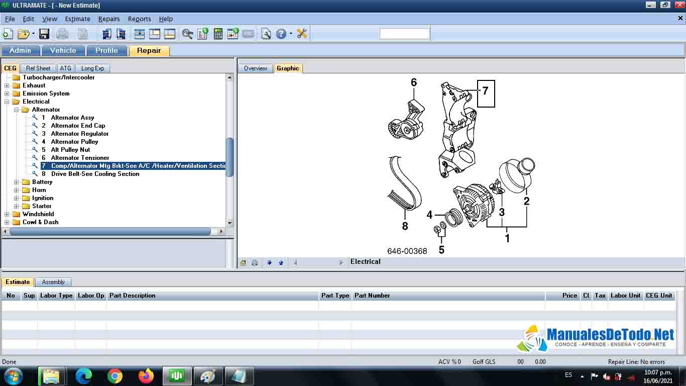The height and width of the screenshot is (386, 686).
Task: Expand the Windshield tree node
Action: 7,214
